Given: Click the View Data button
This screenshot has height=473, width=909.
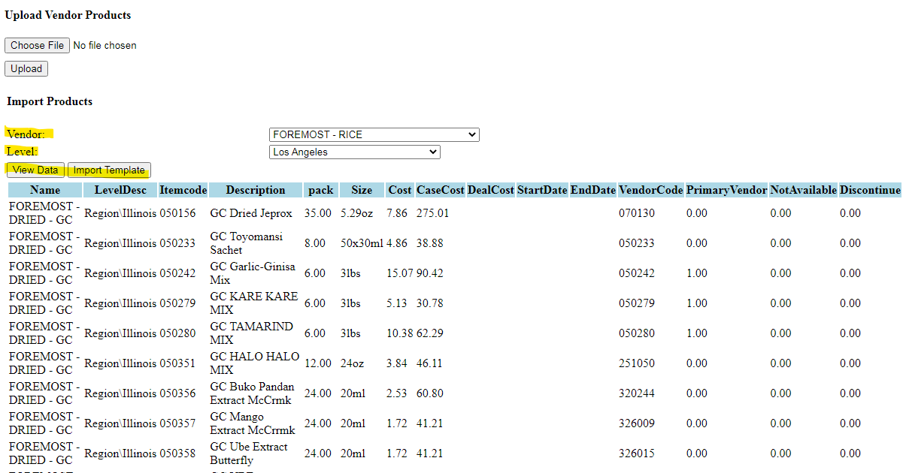Looking at the screenshot, I should click(35, 170).
